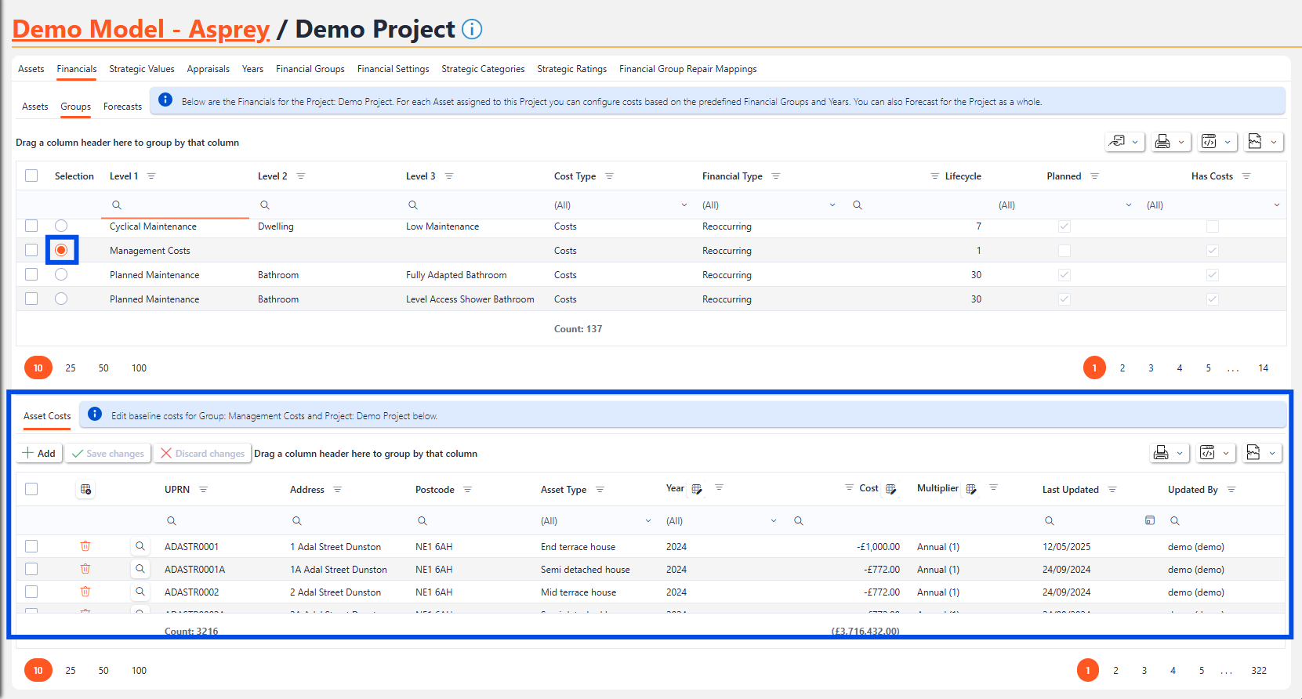Open calendar picker in Last Updated filter
Viewport: 1302px width, 699px height.
pyautogui.click(x=1149, y=520)
